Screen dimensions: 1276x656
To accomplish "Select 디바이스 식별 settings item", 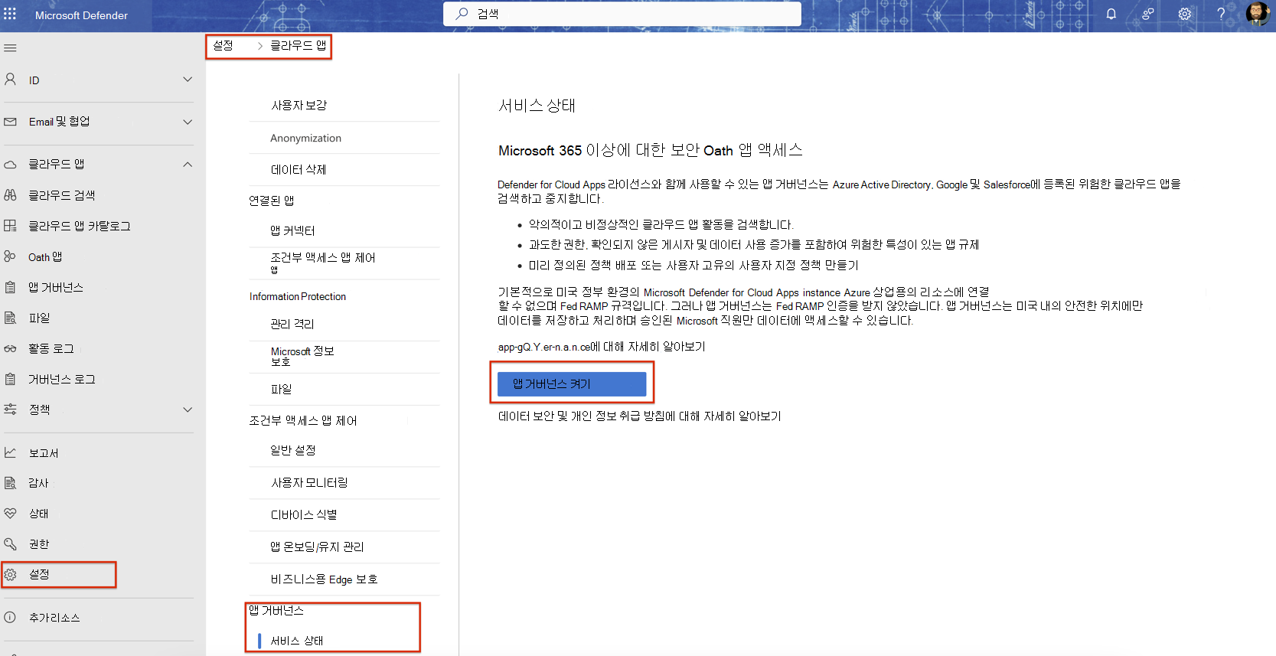I will click(304, 514).
